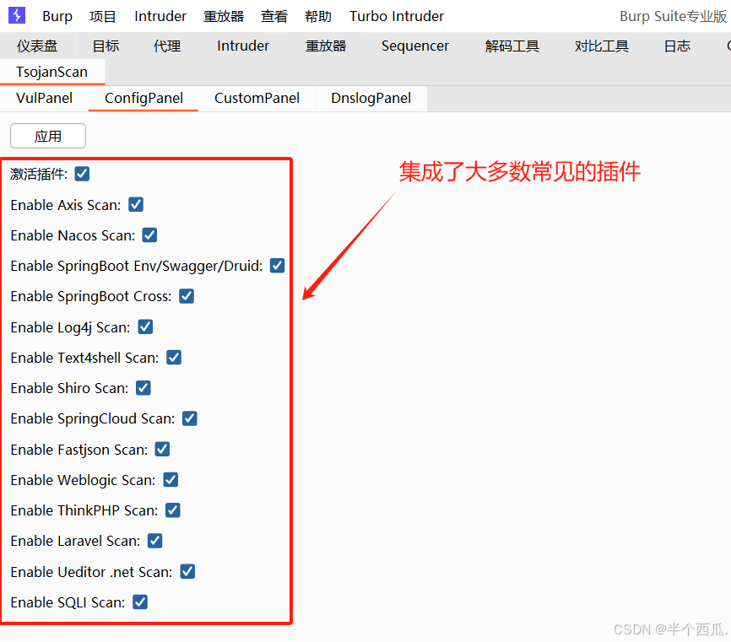This screenshot has width=731, height=642.
Task: Open the VulPanel sub-tab
Action: coord(44,99)
